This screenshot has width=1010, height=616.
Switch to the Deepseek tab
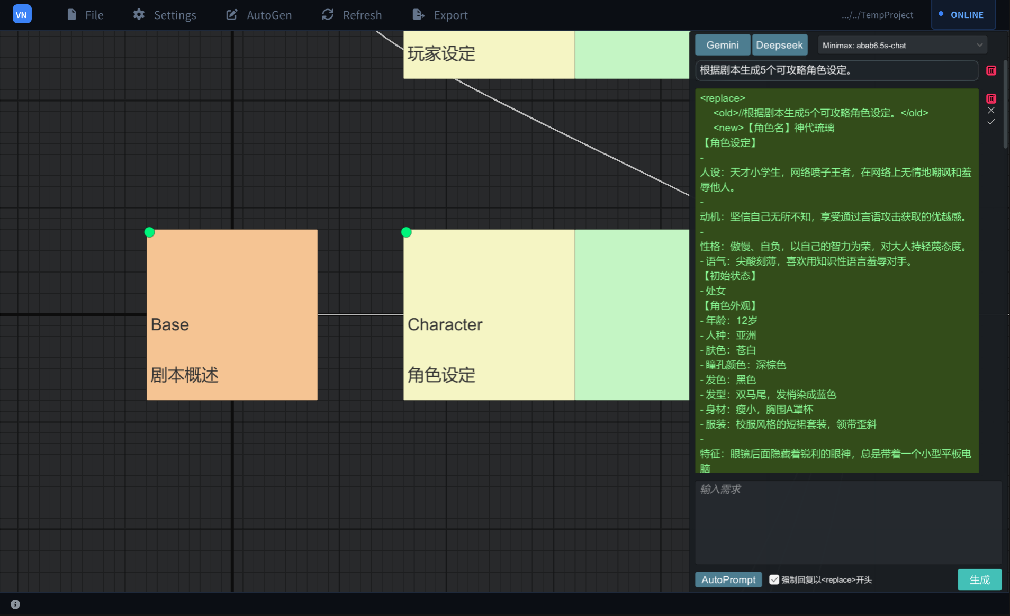tap(779, 45)
